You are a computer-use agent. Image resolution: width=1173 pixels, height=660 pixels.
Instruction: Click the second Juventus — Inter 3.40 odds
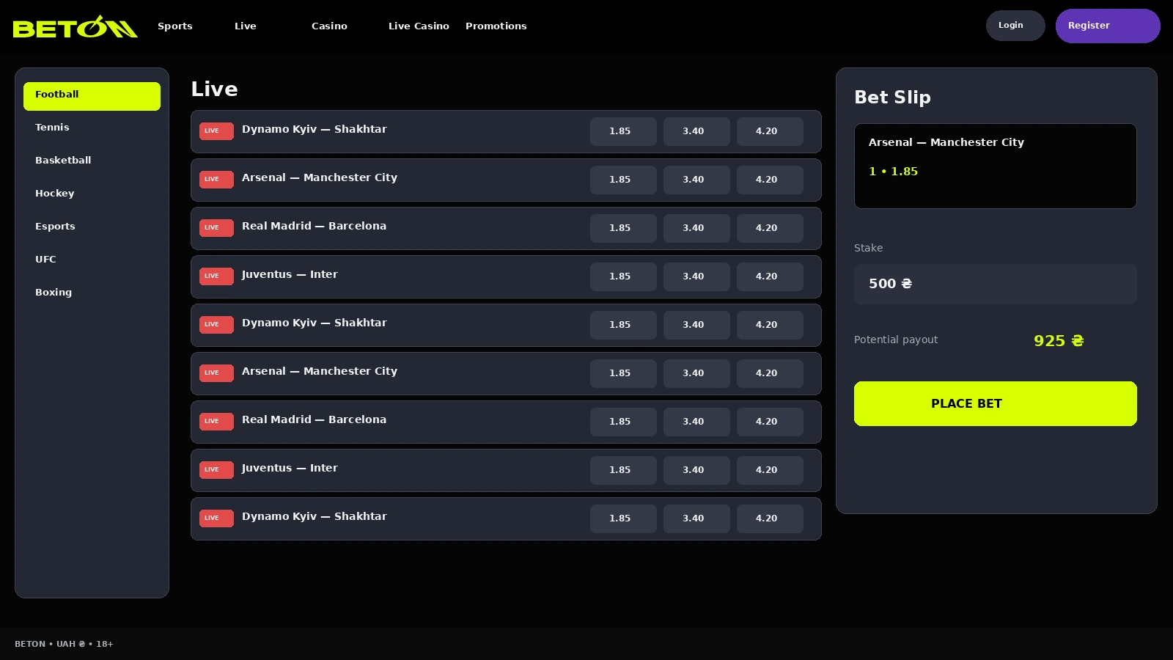pos(696,470)
